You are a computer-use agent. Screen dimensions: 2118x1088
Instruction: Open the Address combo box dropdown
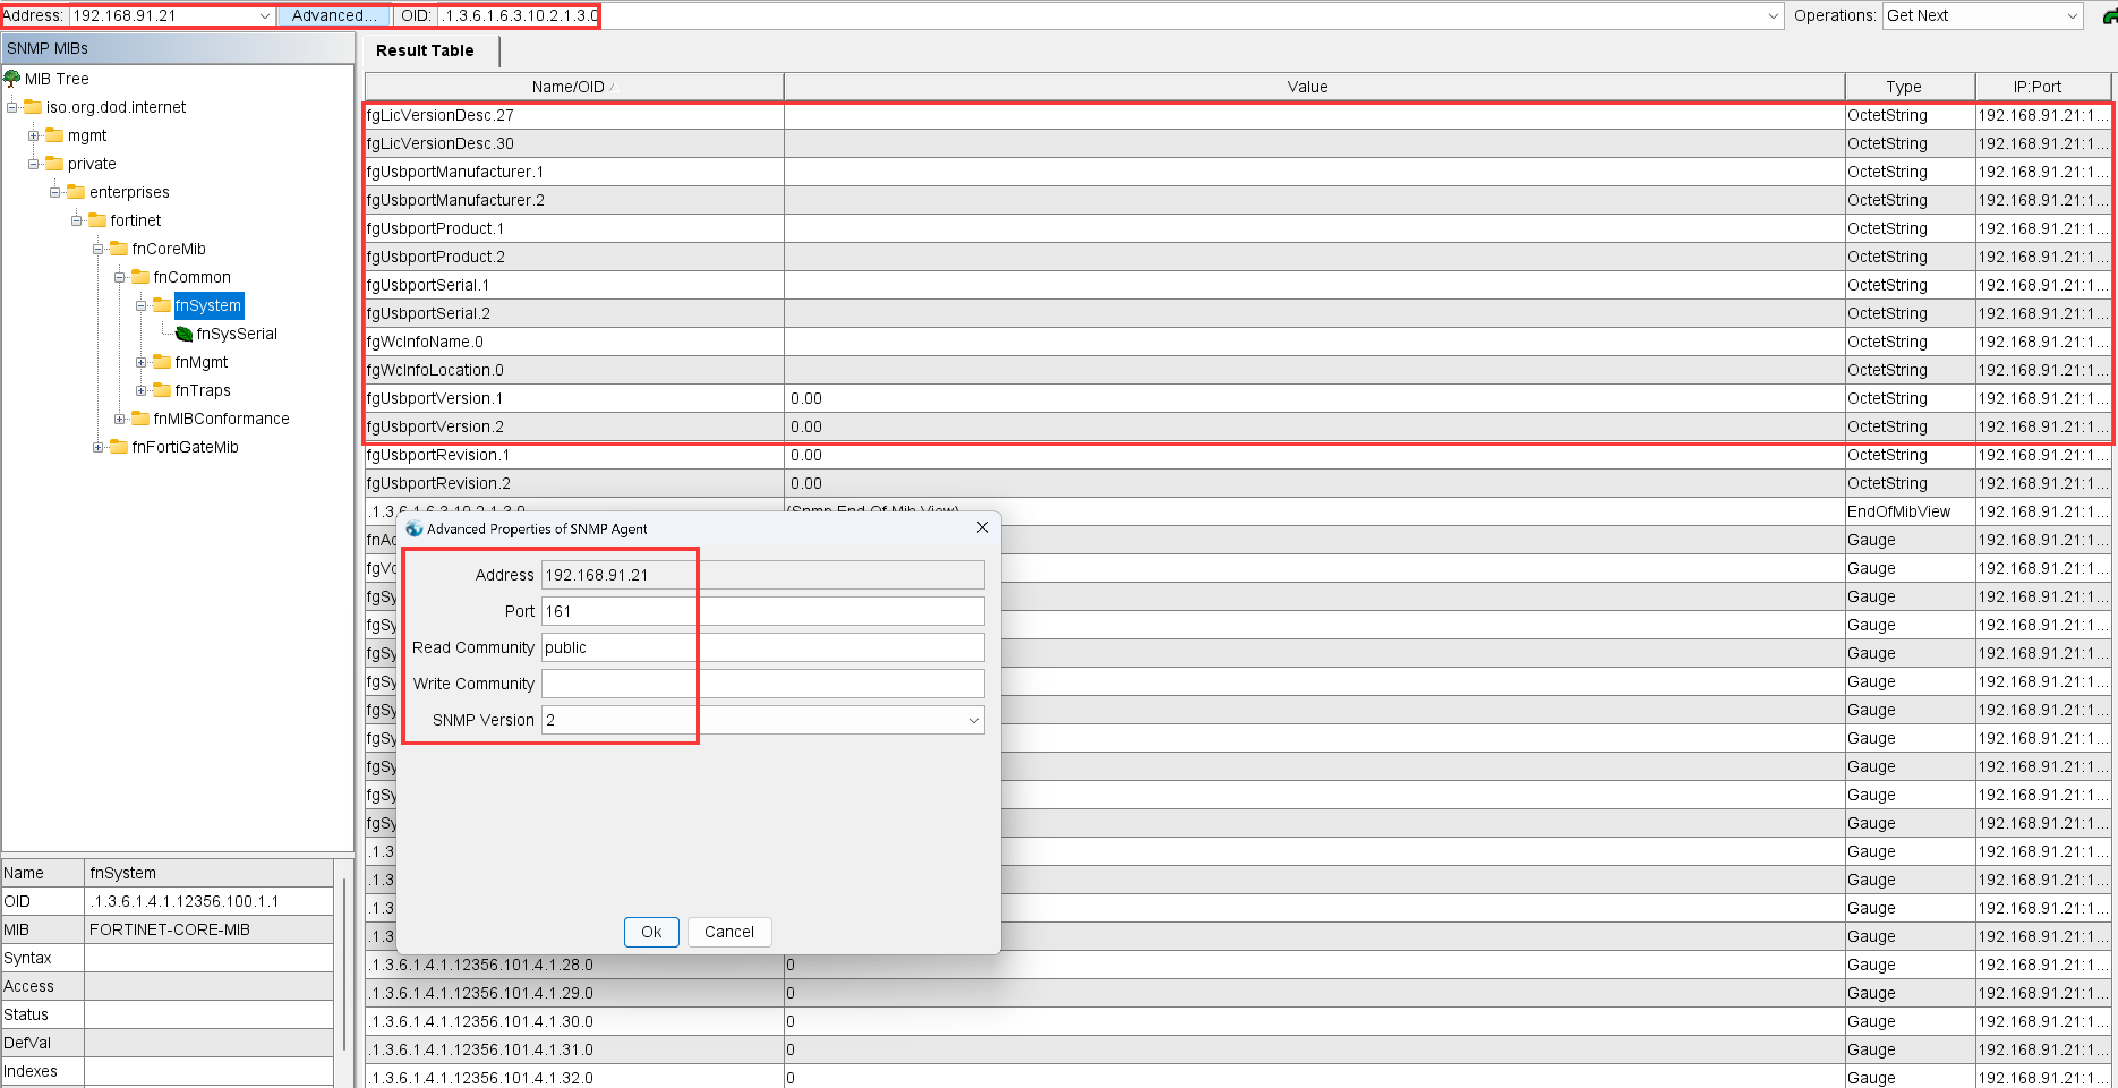265,16
